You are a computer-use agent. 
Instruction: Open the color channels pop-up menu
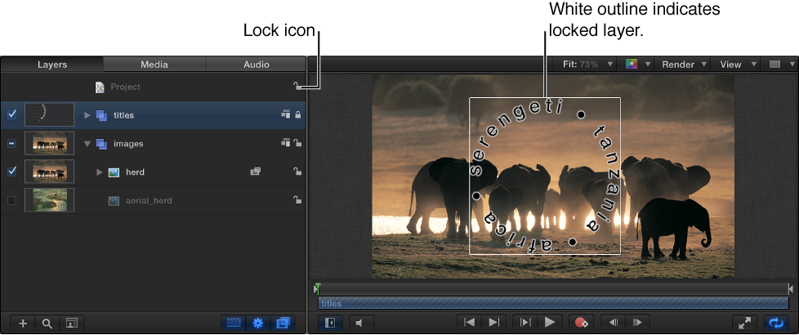(638, 65)
